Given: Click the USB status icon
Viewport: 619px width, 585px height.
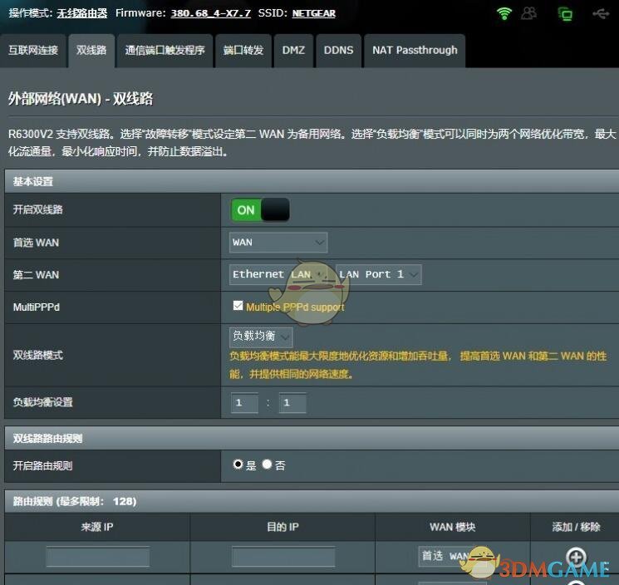Looking at the screenshot, I should click(x=601, y=13).
